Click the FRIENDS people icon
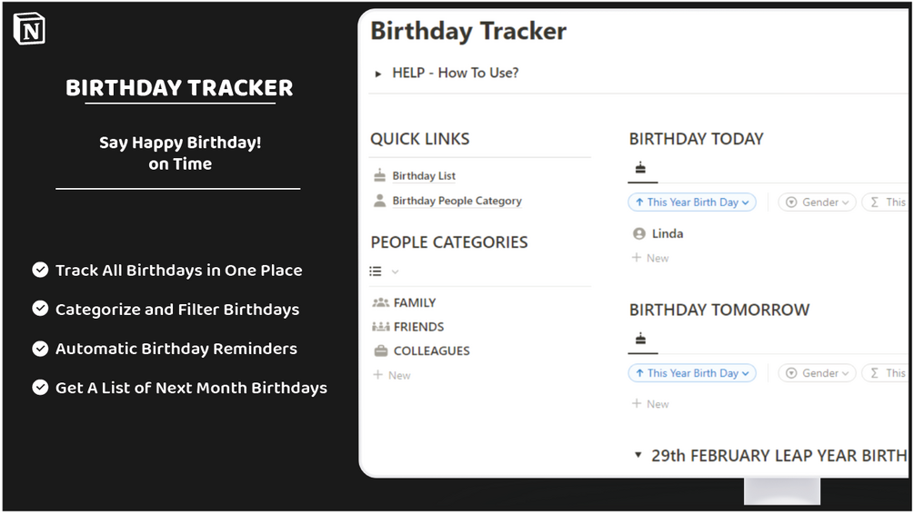This screenshot has height=513, width=914. tap(381, 327)
